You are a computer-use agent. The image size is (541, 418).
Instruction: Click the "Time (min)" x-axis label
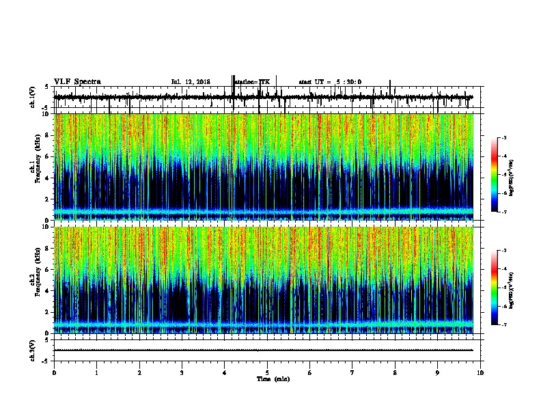point(273,379)
